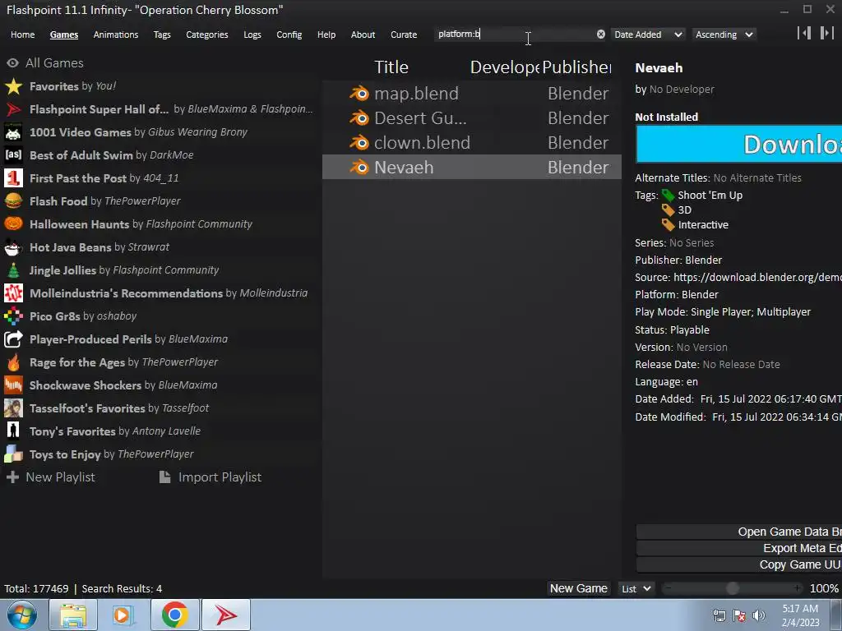Screen dimensions: 842x631
Task: Open the Tags page
Action: pyautogui.click(x=162, y=35)
